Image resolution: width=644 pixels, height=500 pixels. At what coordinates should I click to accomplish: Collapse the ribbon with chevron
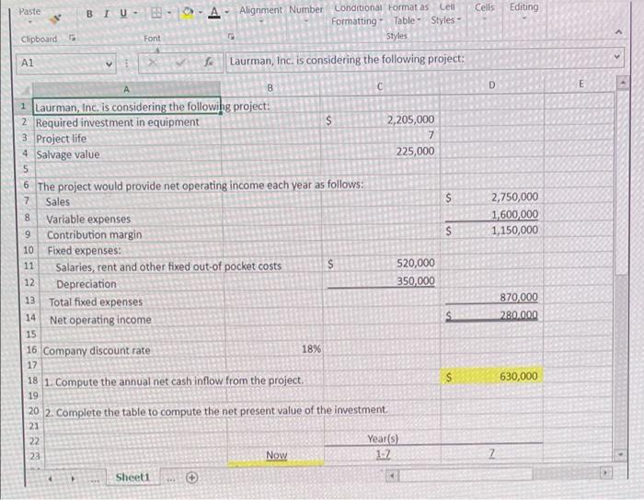(x=619, y=32)
